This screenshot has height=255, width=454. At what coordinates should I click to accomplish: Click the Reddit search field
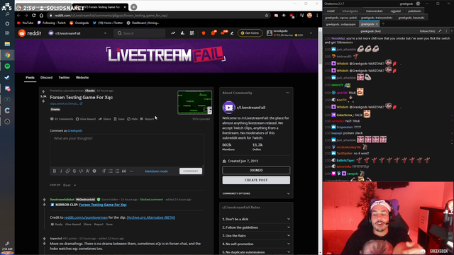click(140, 33)
